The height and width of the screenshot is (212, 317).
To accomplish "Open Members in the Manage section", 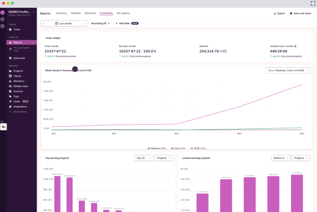I will pos(19,81).
